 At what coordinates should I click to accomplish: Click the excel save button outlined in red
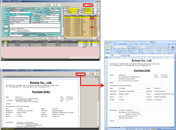80,74
